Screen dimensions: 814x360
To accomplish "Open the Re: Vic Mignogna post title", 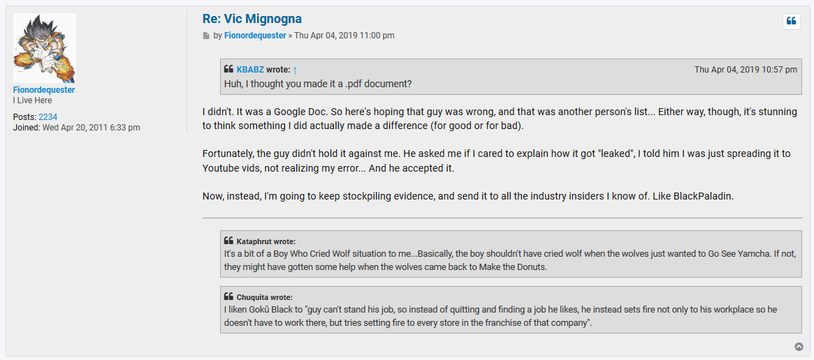I will point(252,19).
